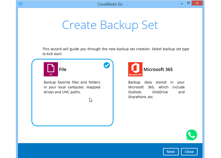The image size is (221, 158).
Task: Click the Create Backup Set heading
Action: click(110, 25)
